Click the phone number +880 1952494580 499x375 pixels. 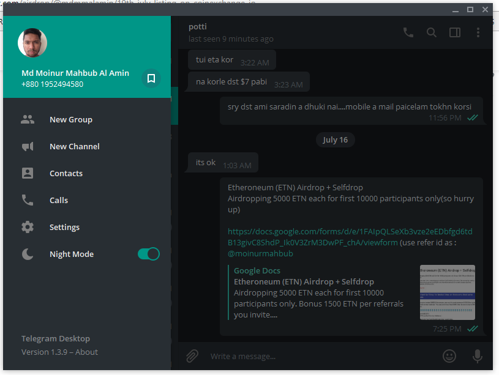[53, 84]
